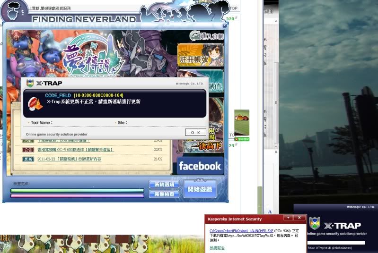Click the post number 328 link
The width and height of the screenshot is (378, 253).
click(231, 18)
